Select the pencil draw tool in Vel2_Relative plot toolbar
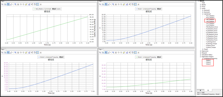The width and height of the screenshot is (223, 97). click(x=11, y=4)
